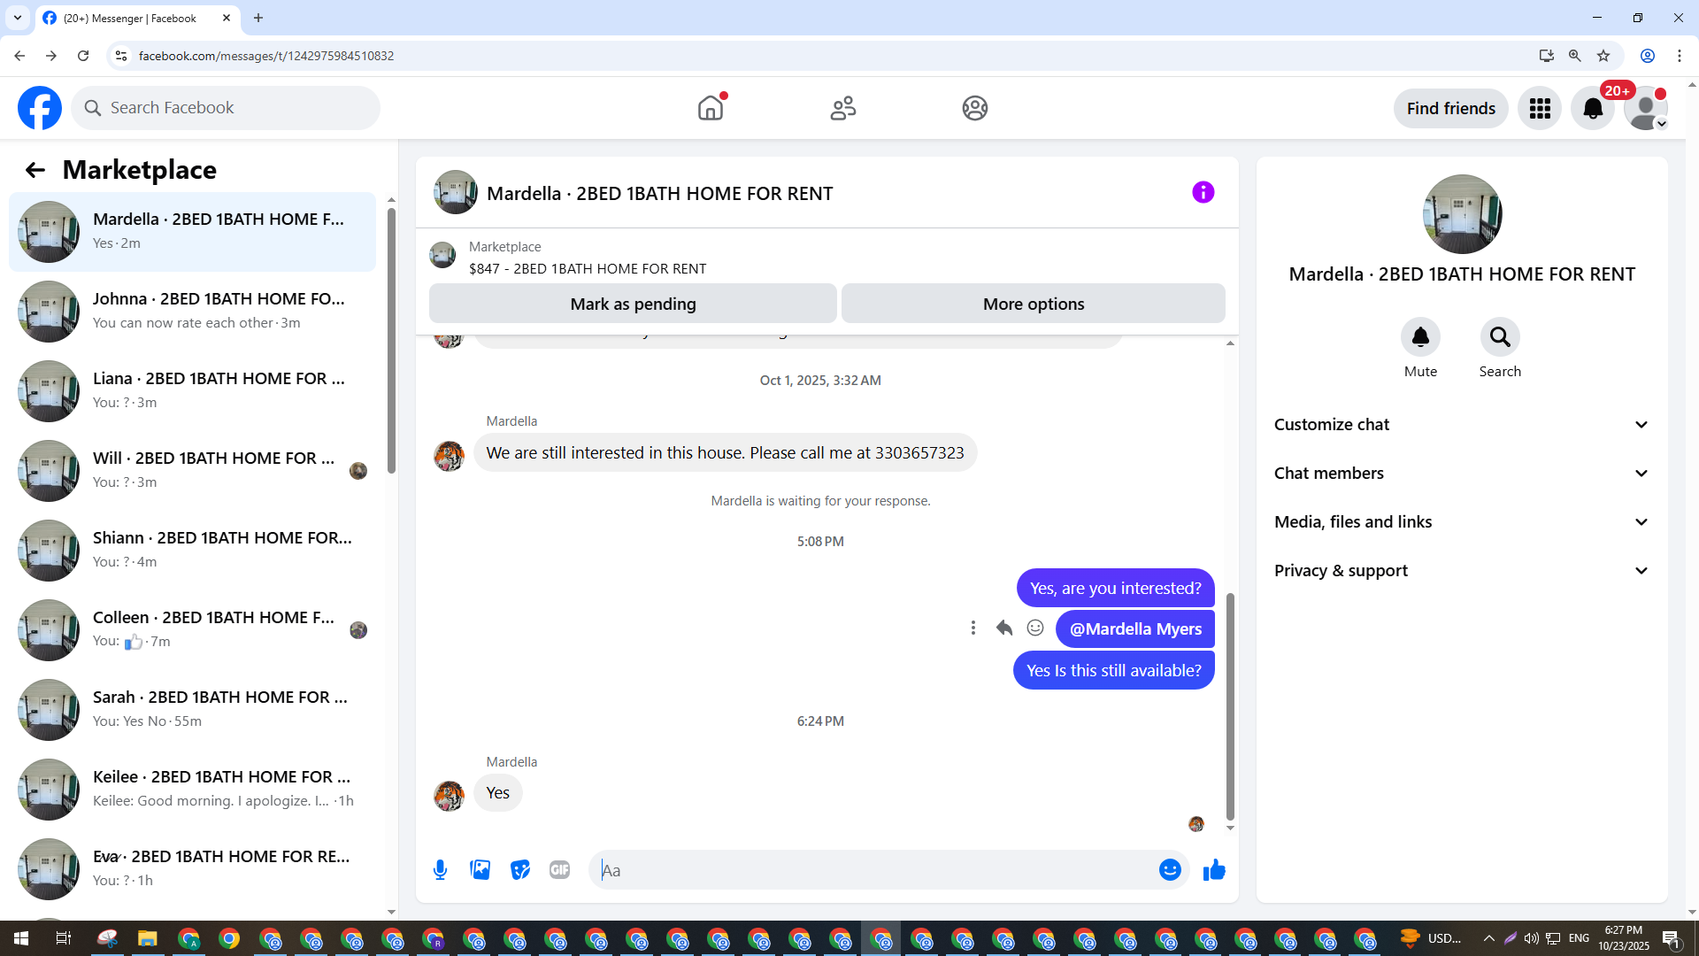
Task: React to the @Mardella Myers message
Action: point(1035,628)
